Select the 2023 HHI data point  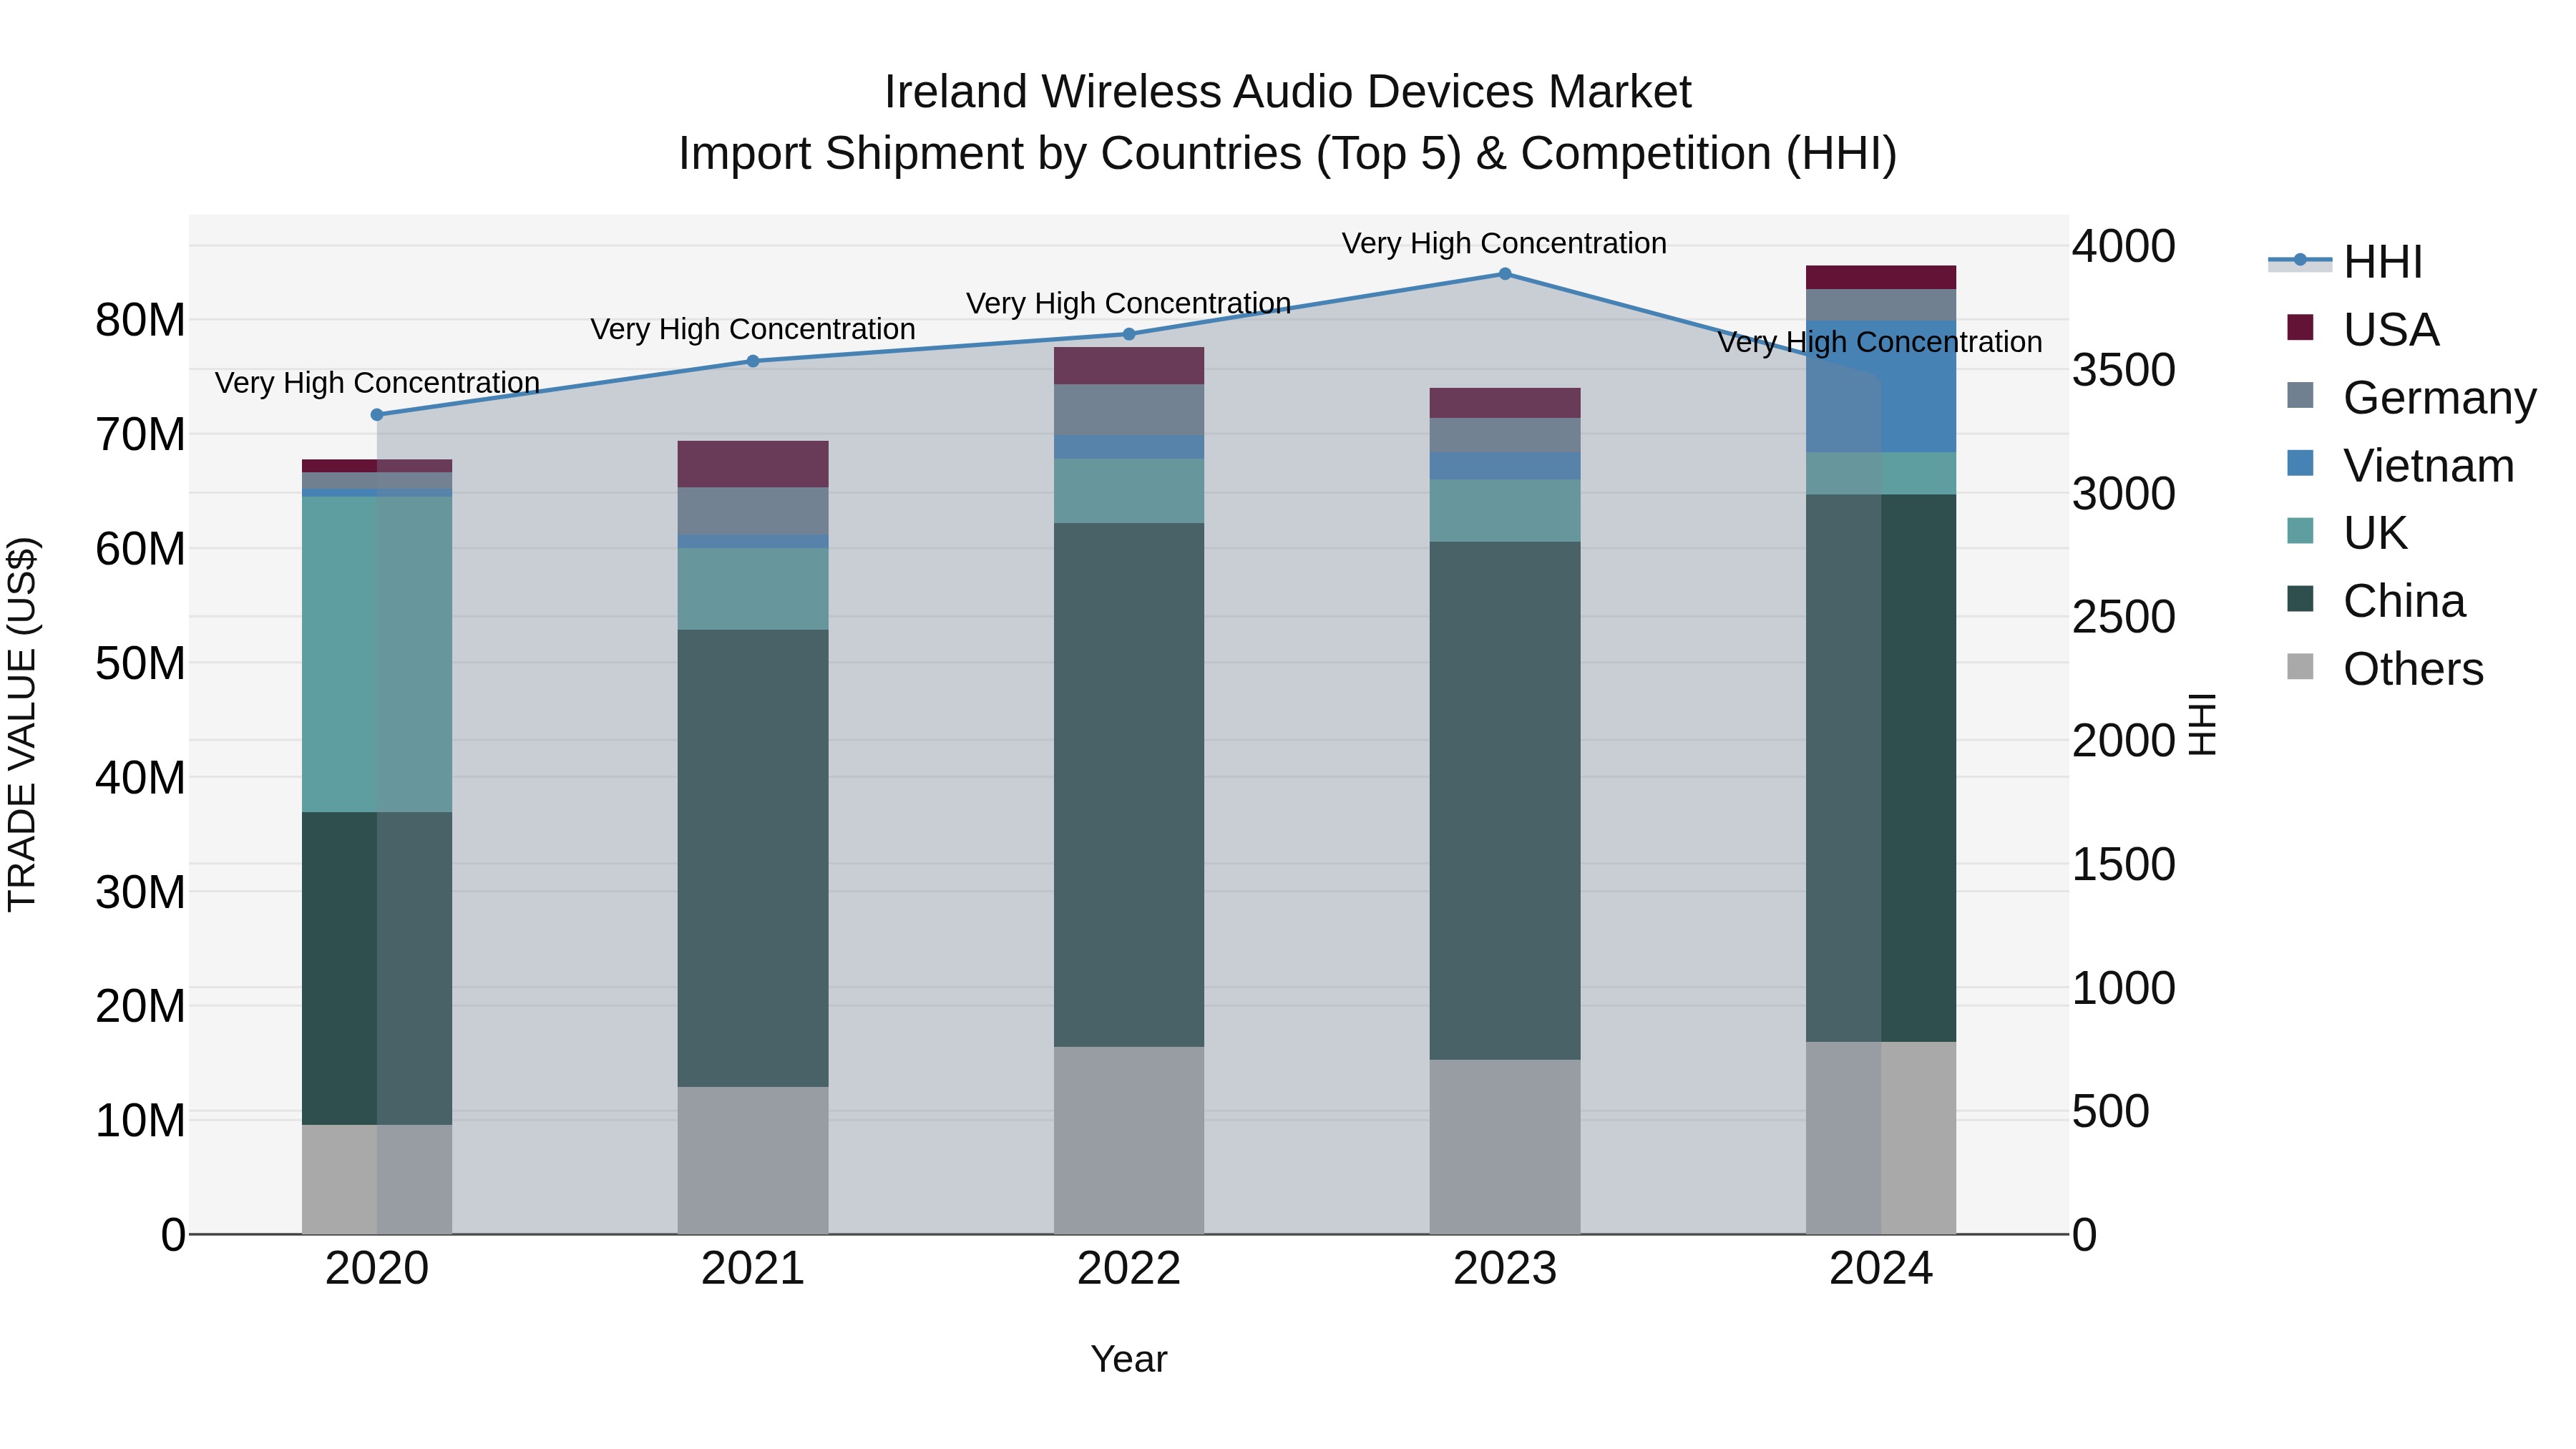[1505, 274]
